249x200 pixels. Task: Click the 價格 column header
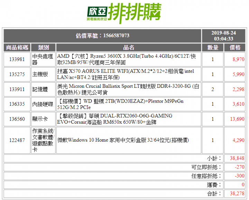click(235, 47)
